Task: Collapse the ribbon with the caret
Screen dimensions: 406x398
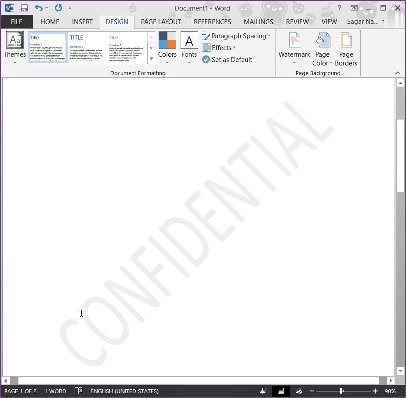Action: (398, 73)
